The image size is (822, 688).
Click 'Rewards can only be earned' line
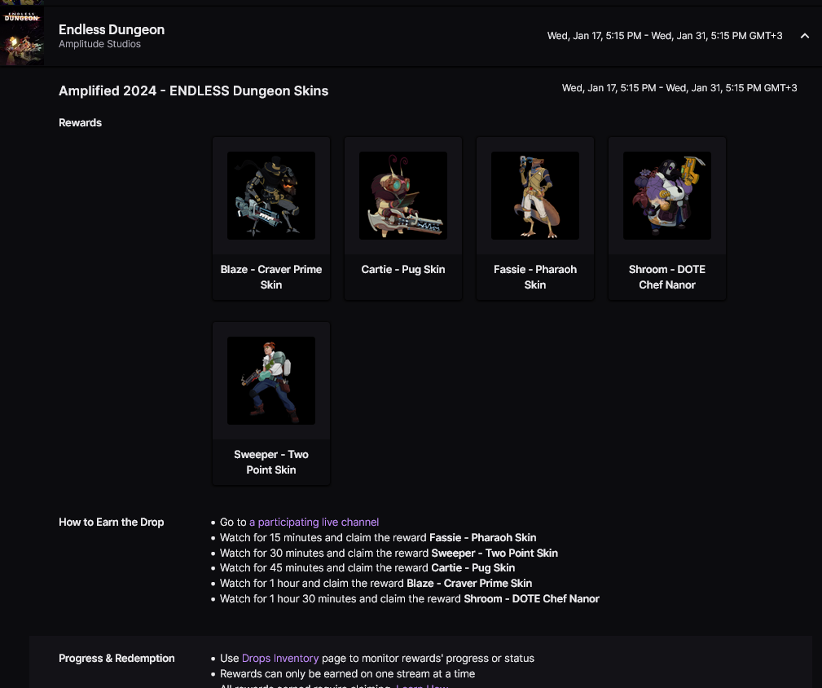348,674
